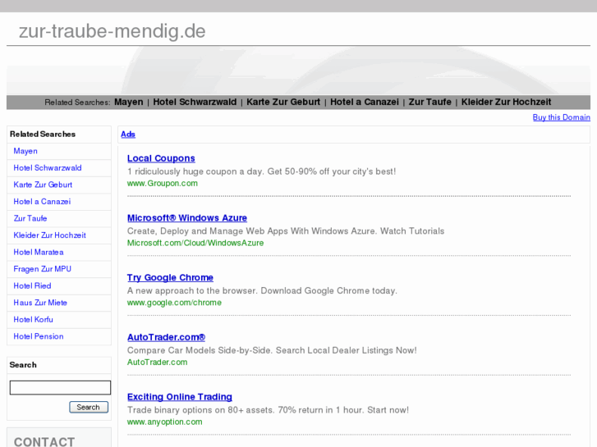
Task: Visit the www.anyoption.com ad URL
Action: pyautogui.click(x=164, y=422)
